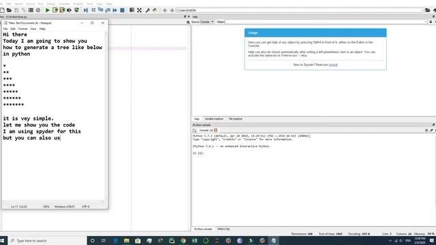
Task: Switch to the Help tab
Action: (197, 119)
